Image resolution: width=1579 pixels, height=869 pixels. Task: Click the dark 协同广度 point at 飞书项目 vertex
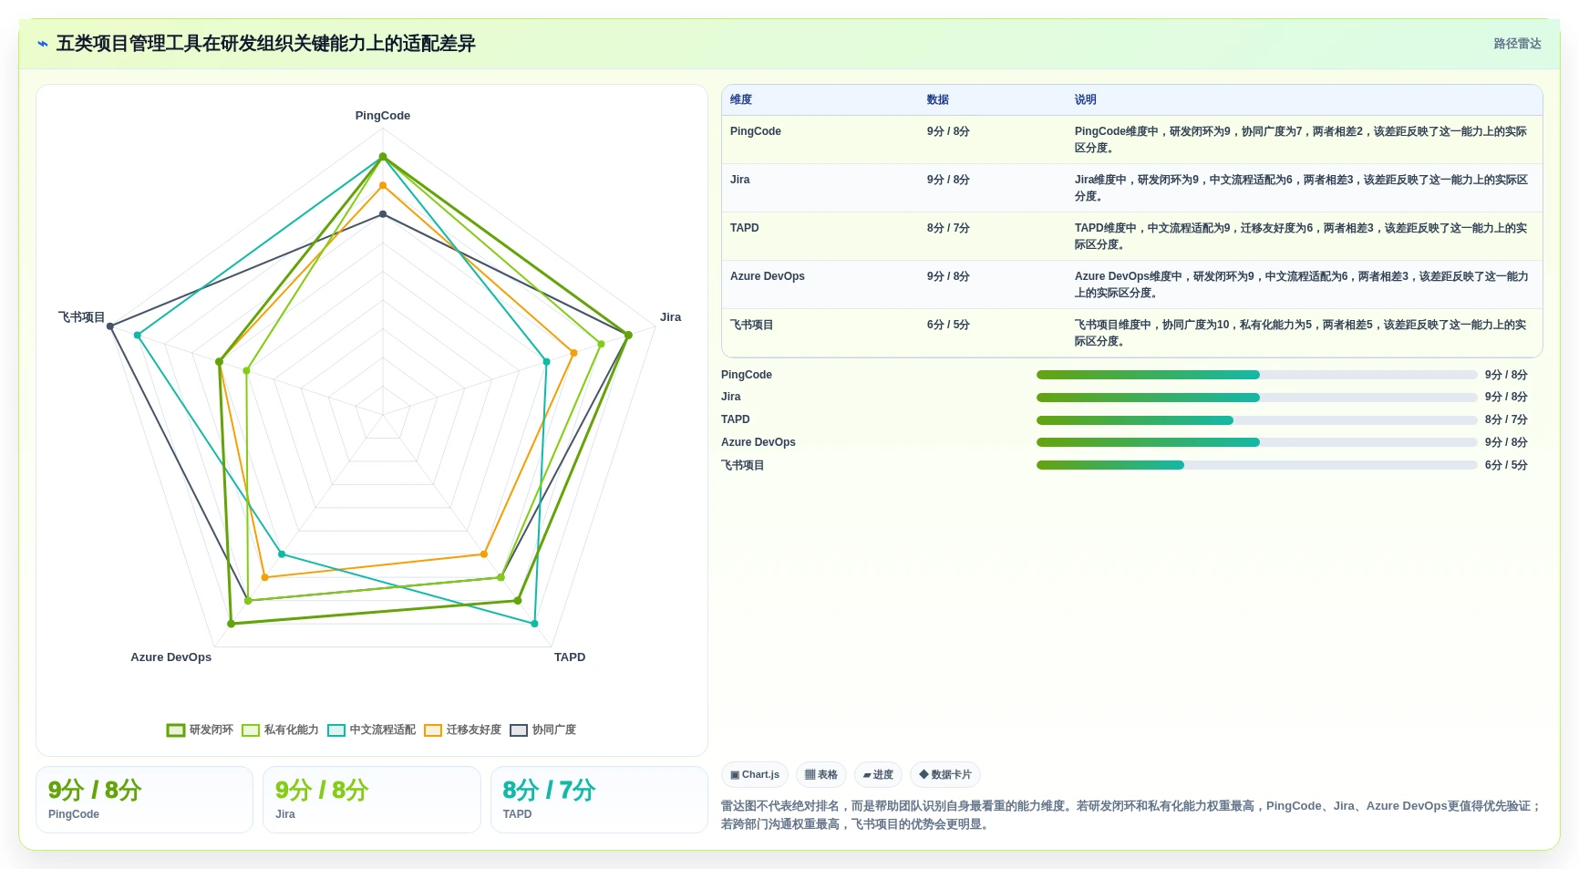pyautogui.click(x=110, y=326)
